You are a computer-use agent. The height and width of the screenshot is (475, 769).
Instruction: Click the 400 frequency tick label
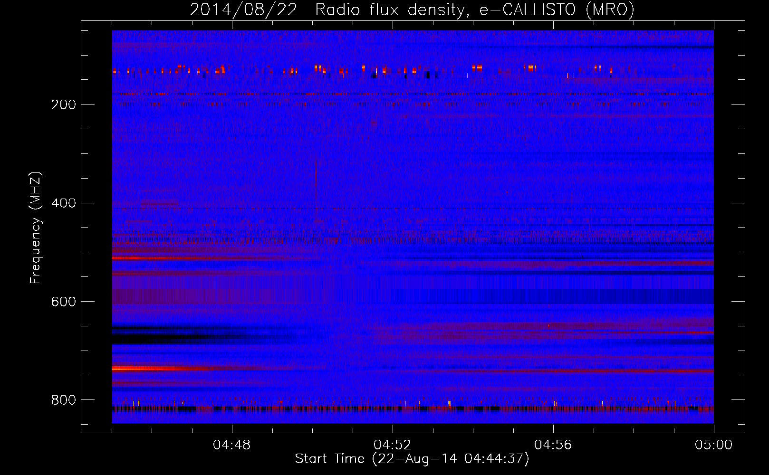point(64,203)
